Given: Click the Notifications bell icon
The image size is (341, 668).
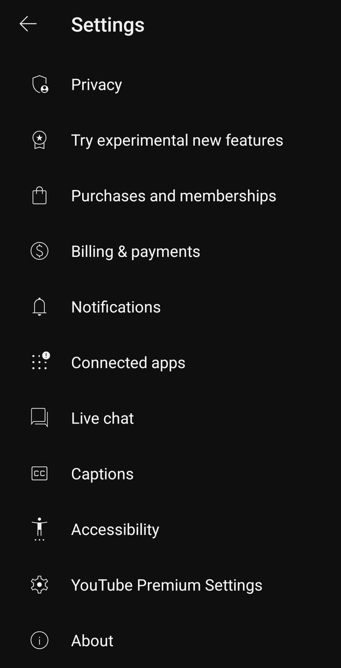Looking at the screenshot, I should pyautogui.click(x=39, y=307).
